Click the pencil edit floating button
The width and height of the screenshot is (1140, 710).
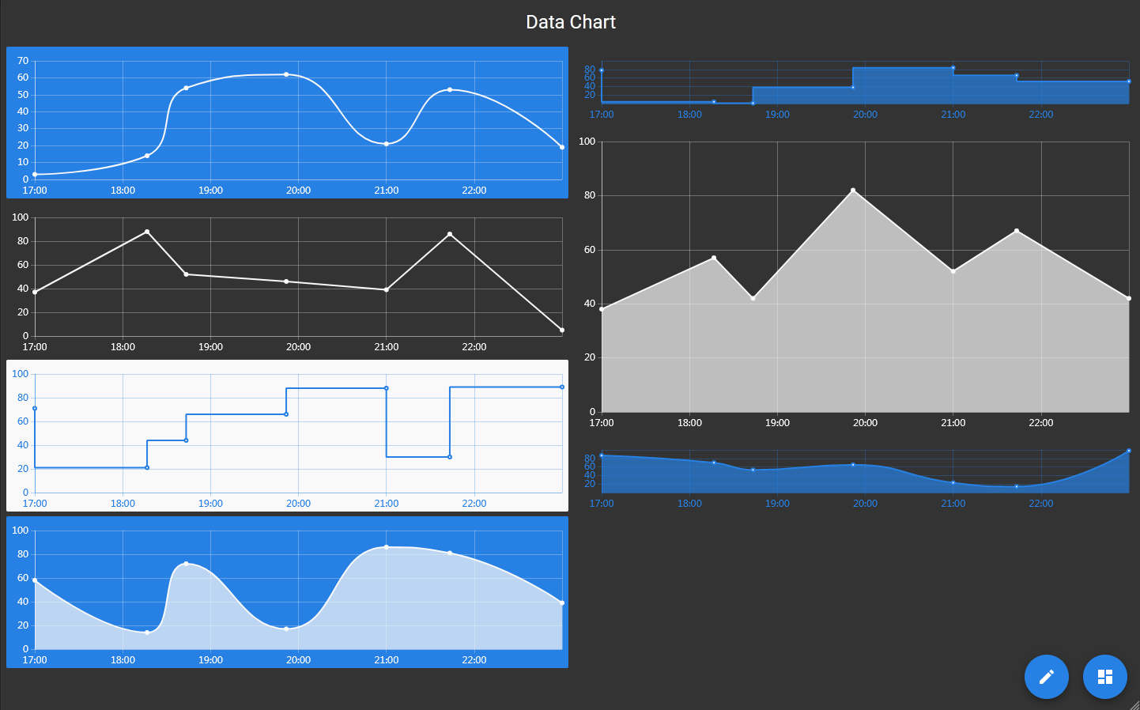tap(1046, 677)
